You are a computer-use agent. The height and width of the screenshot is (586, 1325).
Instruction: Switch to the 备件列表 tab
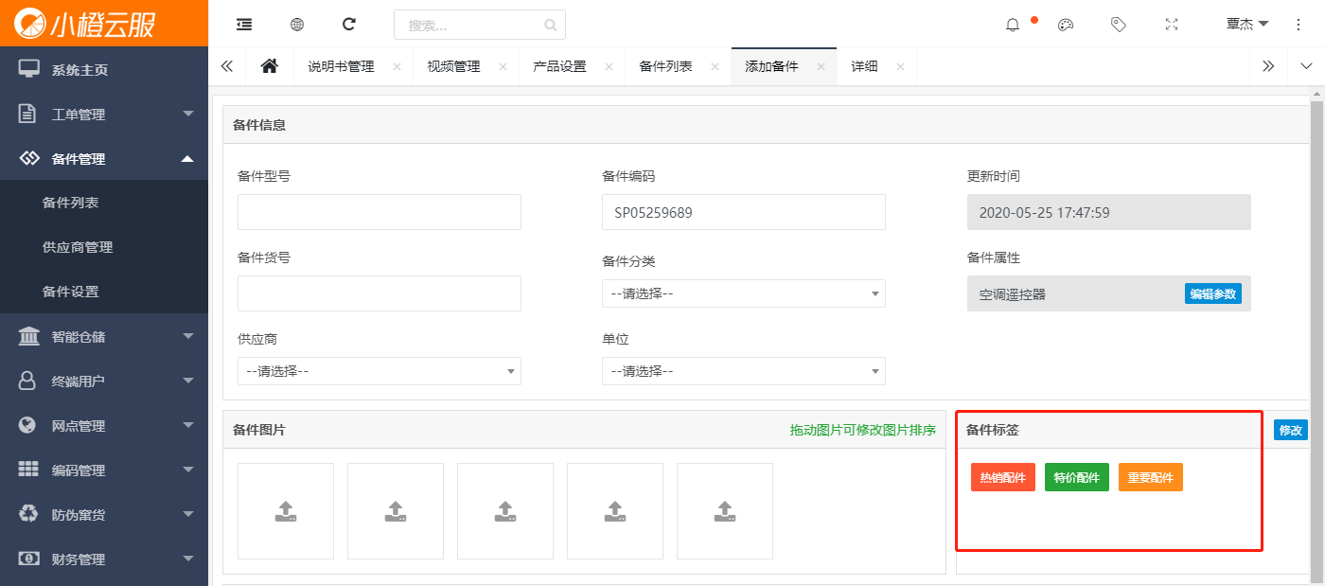coord(665,66)
